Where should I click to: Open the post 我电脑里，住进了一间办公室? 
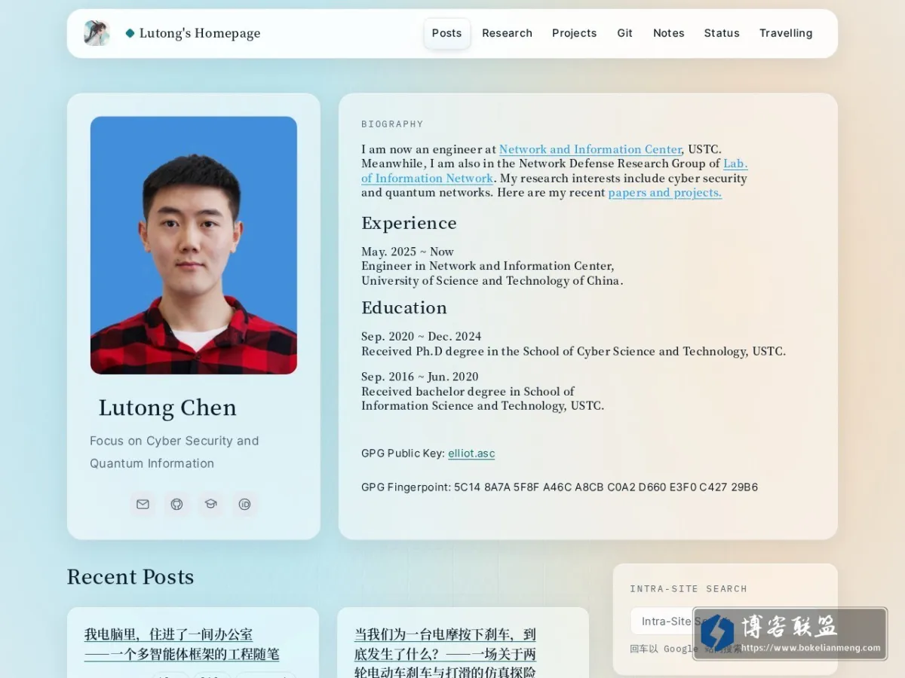(182, 644)
